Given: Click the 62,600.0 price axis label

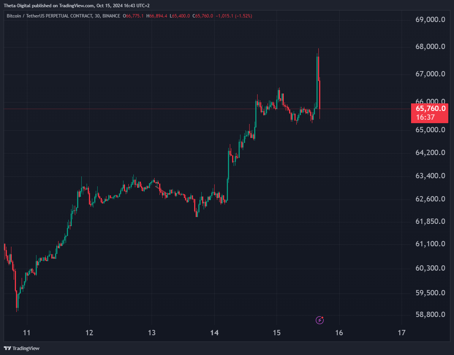Looking at the screenshot, I should [x=430, y=199].
